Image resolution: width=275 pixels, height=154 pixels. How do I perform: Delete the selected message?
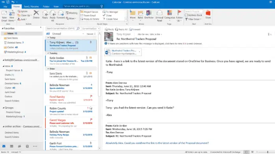click(x=36, y=14)
